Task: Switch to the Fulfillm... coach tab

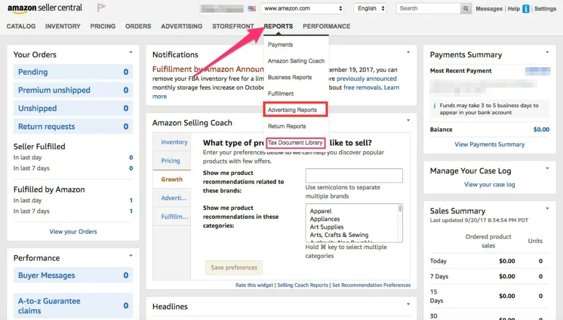Action: 172,217
